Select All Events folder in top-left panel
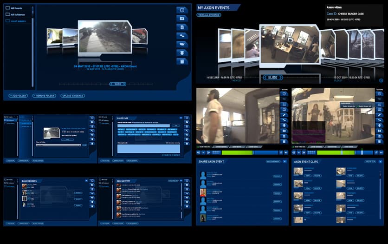Screen dimensions: 388x244 pyautogui.click(x=14, y=8)
